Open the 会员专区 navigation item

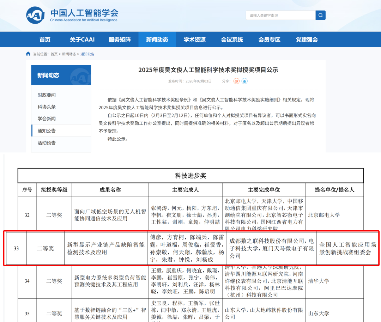pos(269,40)
